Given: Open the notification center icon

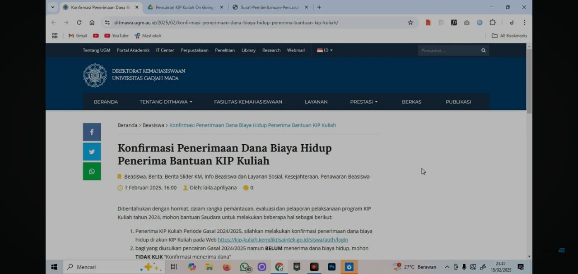Looking at the screenshot, I should coord(521,267).
